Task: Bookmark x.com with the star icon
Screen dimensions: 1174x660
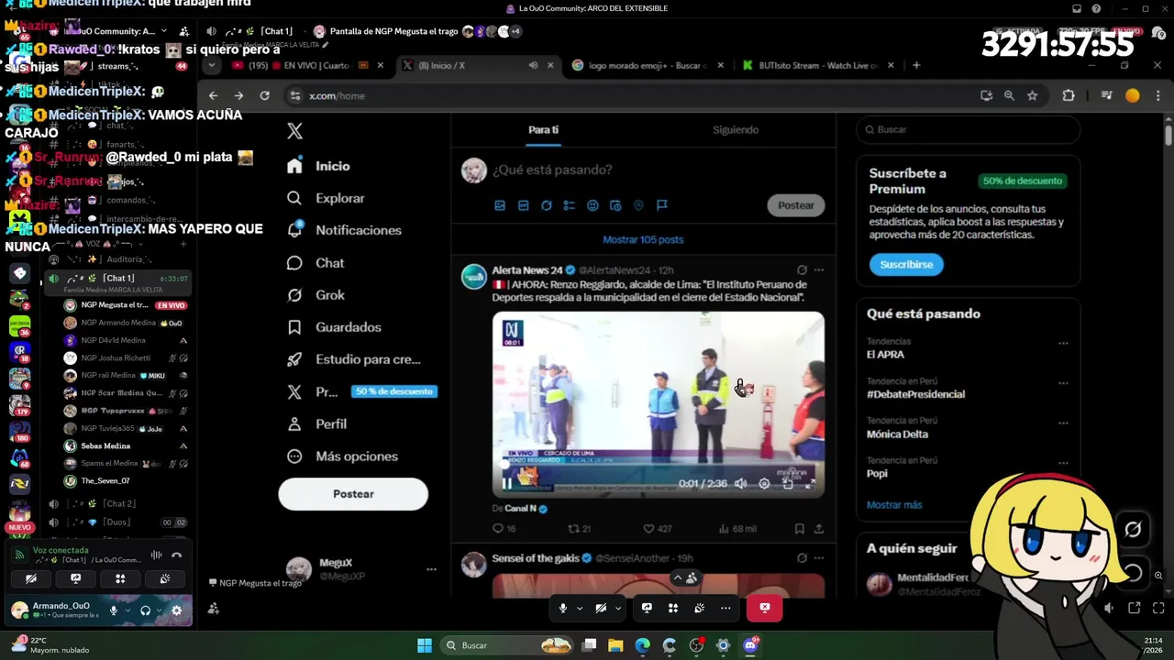Action: 1033,95
